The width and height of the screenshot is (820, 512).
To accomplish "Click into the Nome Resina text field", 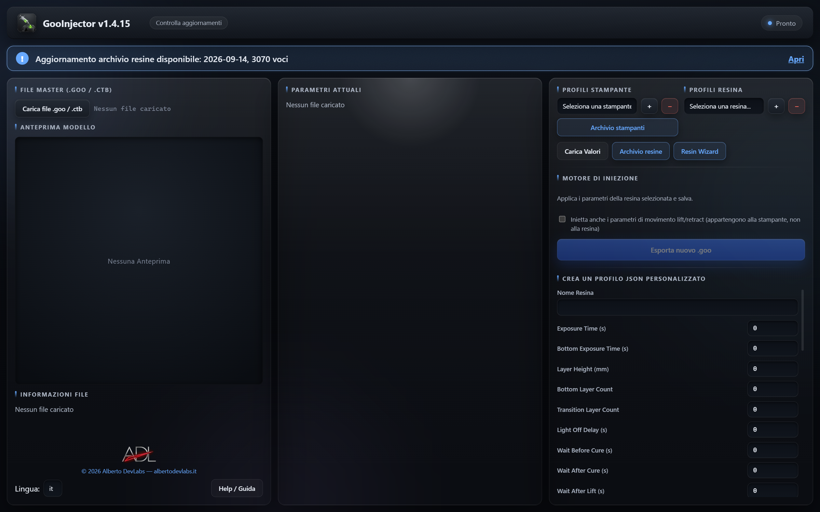I will (677, 307).
